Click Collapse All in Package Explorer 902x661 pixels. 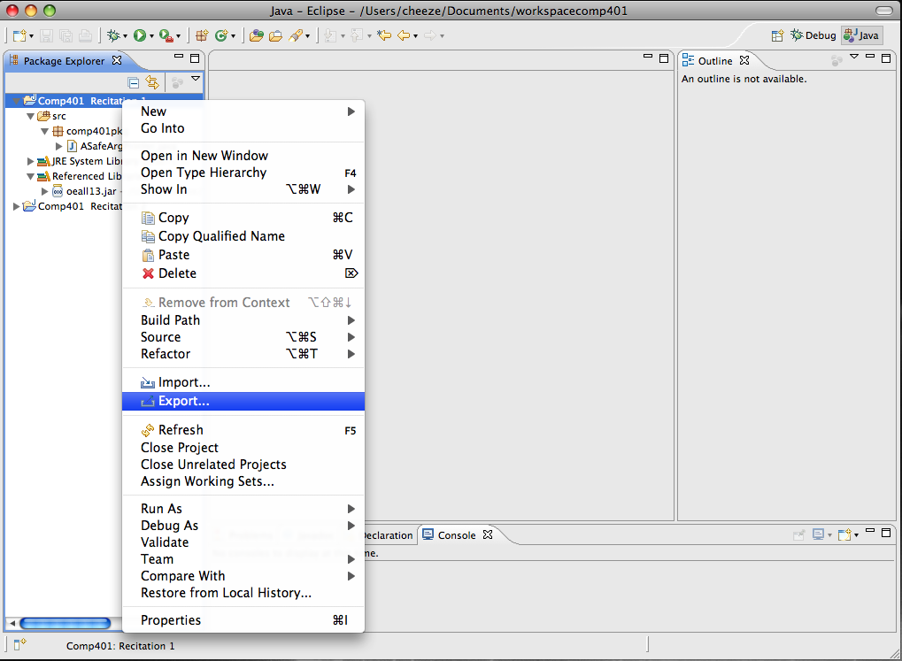[x=134, y=83]
